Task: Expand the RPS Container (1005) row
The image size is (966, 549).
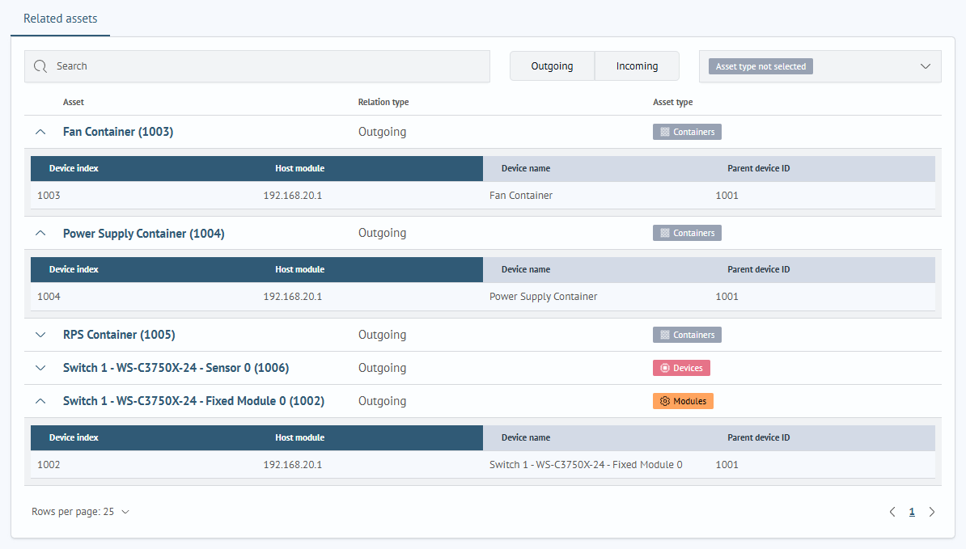Action: pos(40,335)
